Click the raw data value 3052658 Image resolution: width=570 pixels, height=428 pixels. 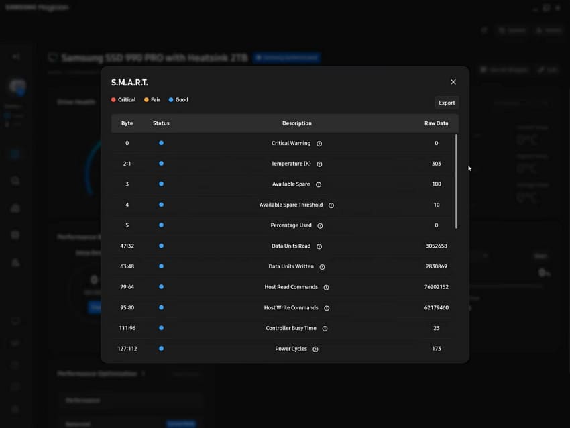[x=437, y=246]
